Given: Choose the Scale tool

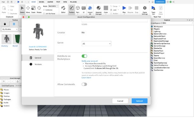Looking at the screenshot, I should 33,10.
